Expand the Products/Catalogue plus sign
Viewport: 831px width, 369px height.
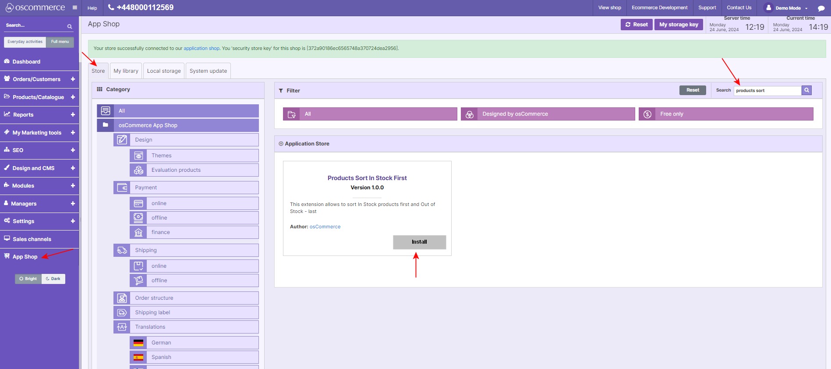point(73,97)
